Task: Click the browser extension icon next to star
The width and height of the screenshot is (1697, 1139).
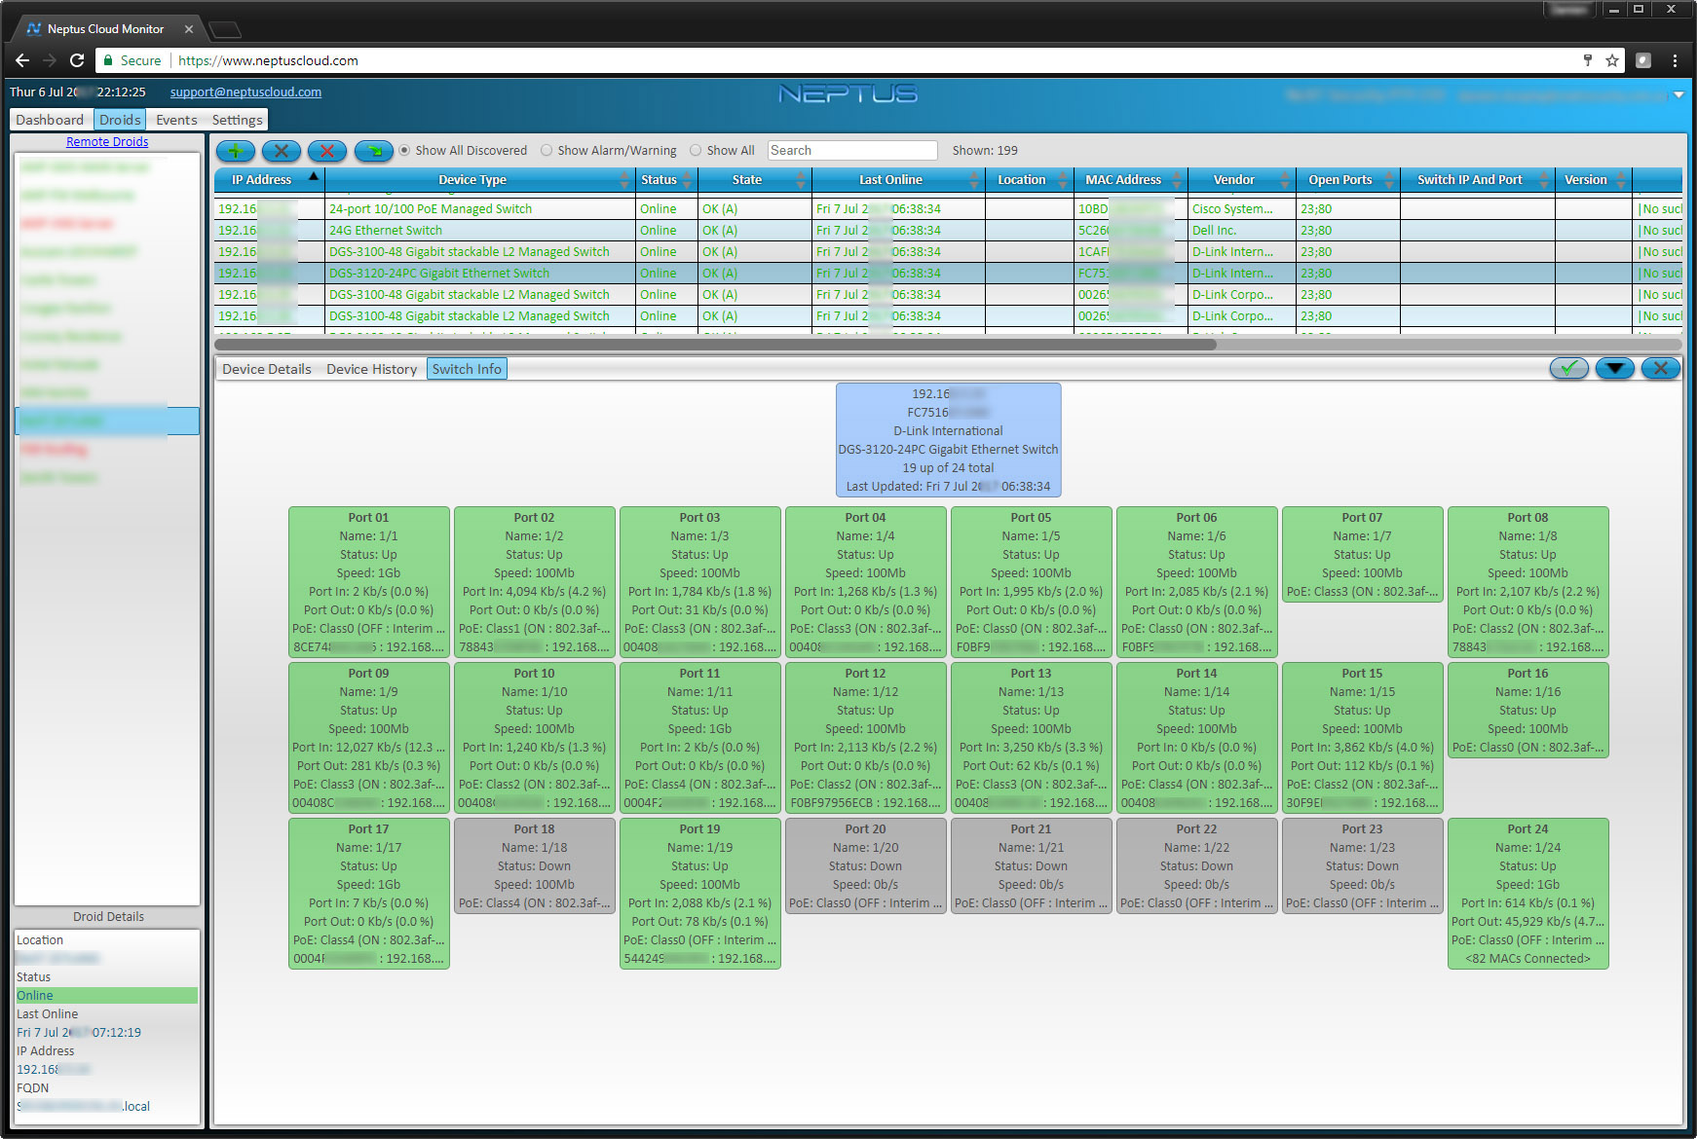Action: tap(1643, 60)
